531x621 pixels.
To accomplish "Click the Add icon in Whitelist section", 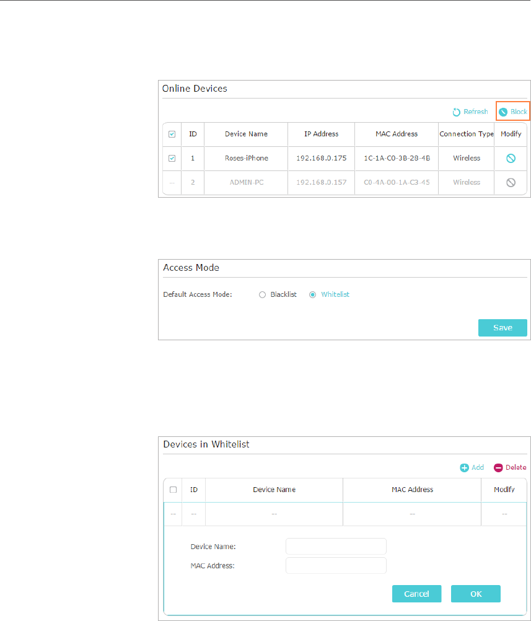I will coord(465,468).
